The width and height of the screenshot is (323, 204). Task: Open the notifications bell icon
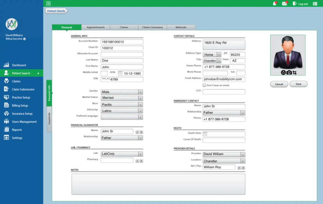pos(274,4)
